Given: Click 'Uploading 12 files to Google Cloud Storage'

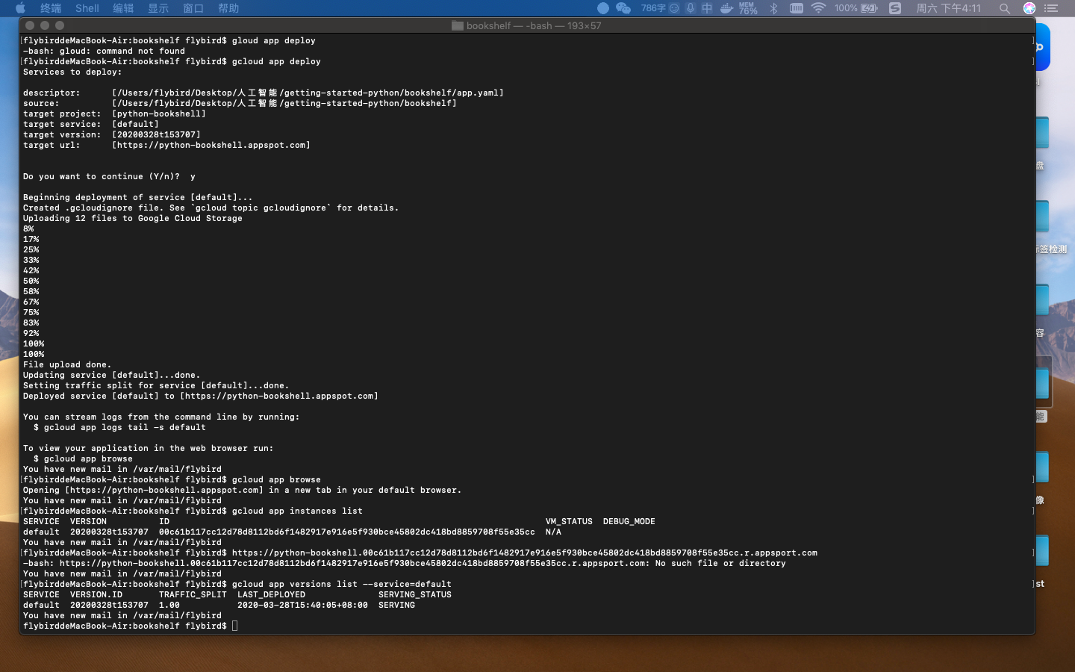Looking at the screenshot, I should tap(133, 218).
